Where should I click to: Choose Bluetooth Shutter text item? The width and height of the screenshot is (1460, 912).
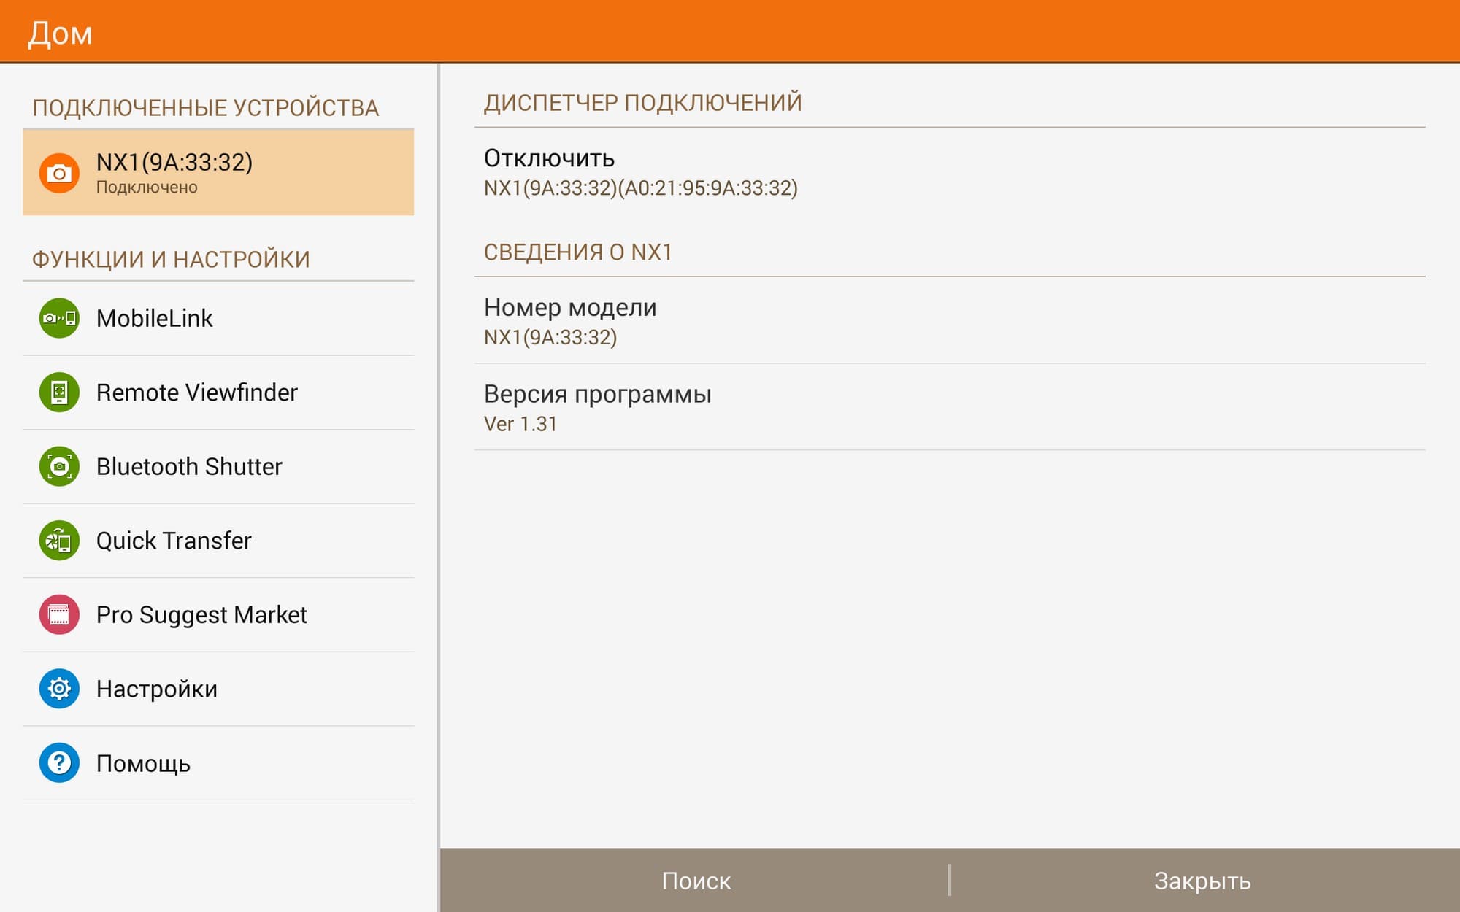point(189,466)
